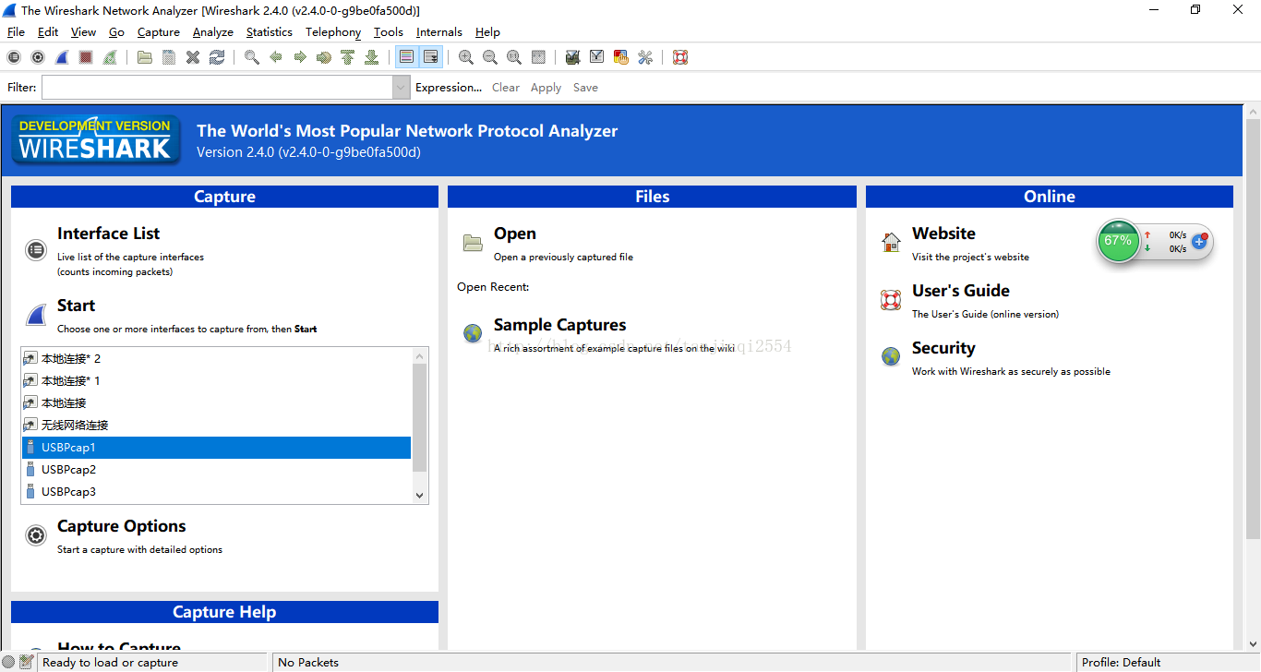Edit capture file comments from the status bar icon

26,662
